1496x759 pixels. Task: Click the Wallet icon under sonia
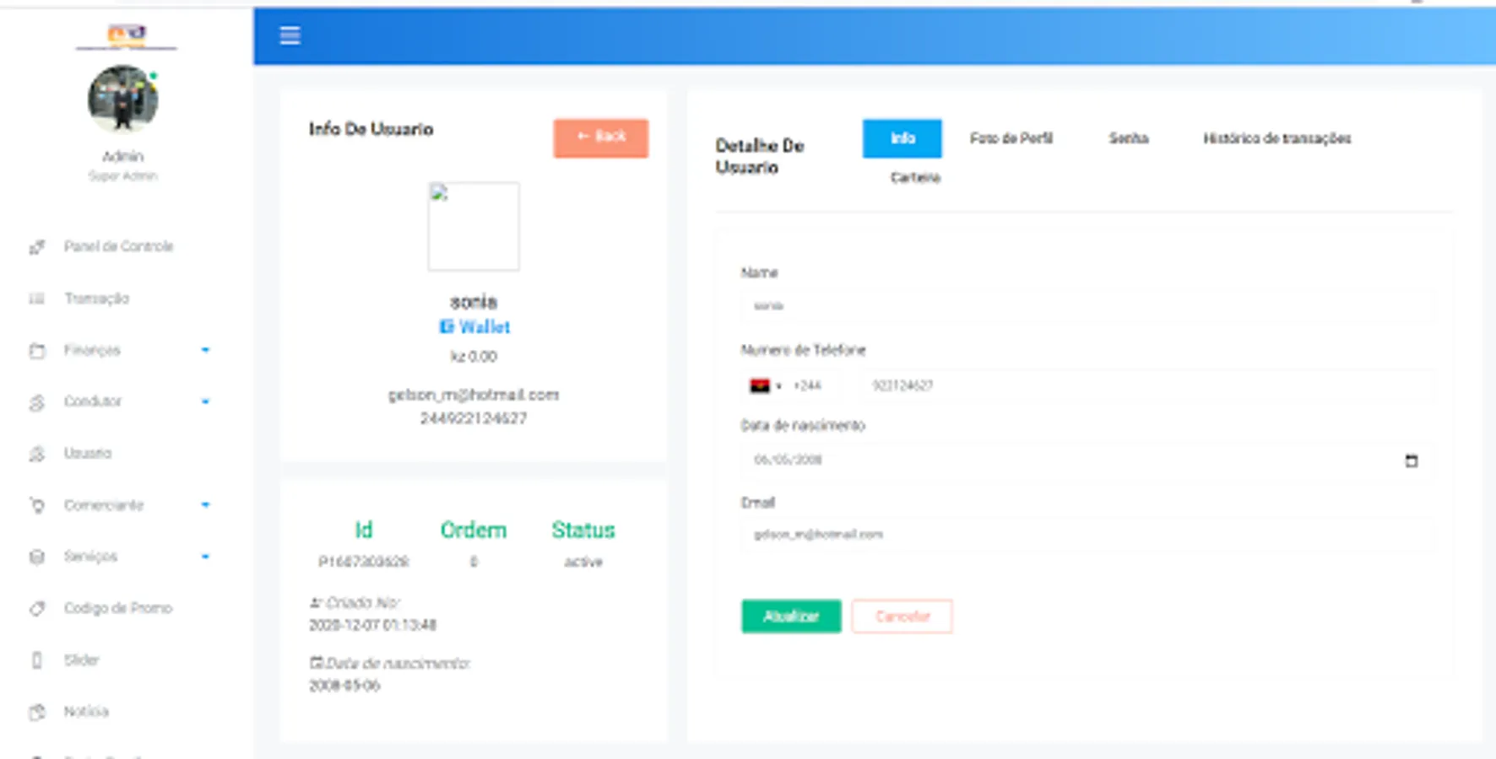click(446, 326)
